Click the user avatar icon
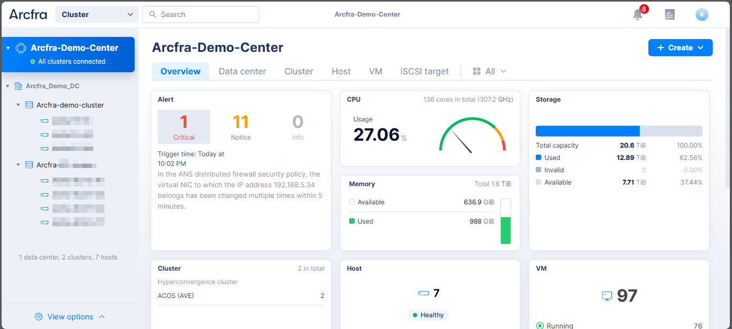This screenshot has width=732, height=329. [701, 15]
